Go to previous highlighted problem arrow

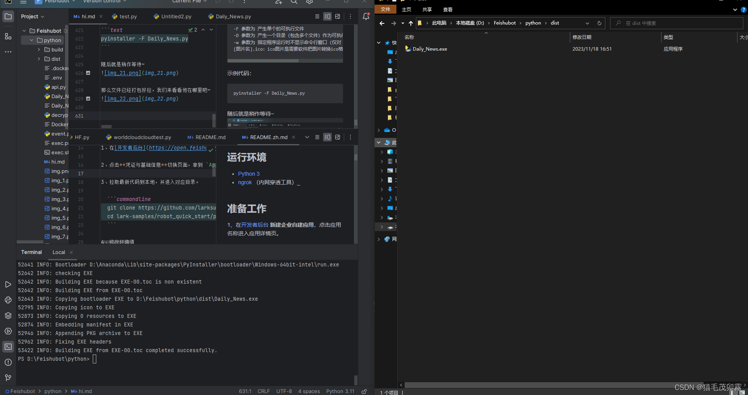[x=203, y=30]
